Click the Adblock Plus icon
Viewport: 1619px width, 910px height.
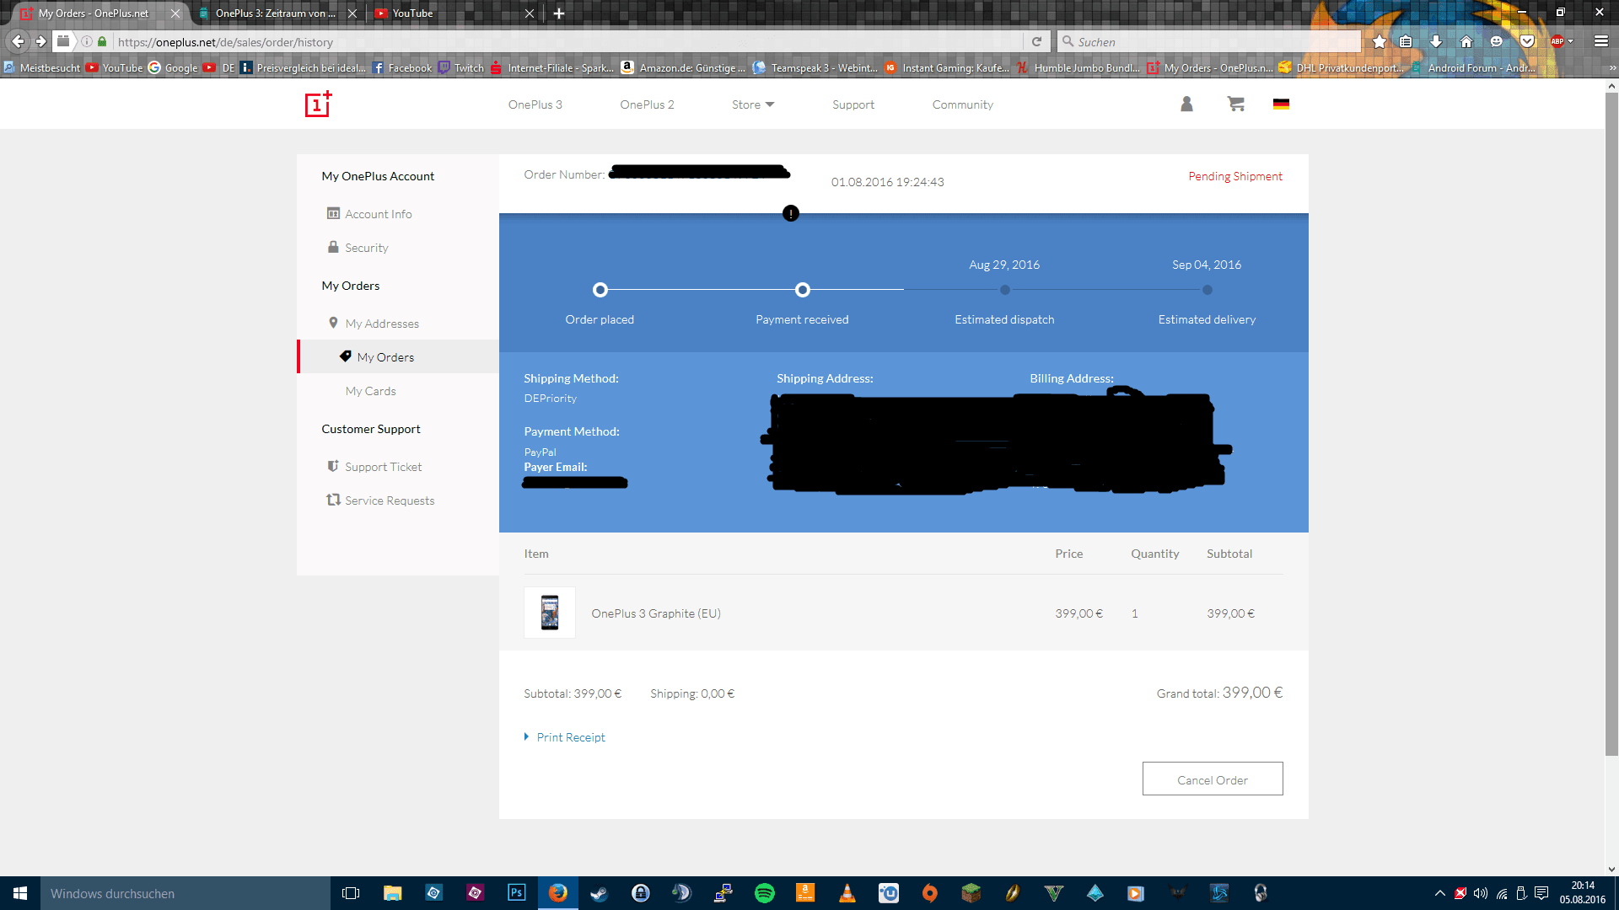pos(1557,41)
